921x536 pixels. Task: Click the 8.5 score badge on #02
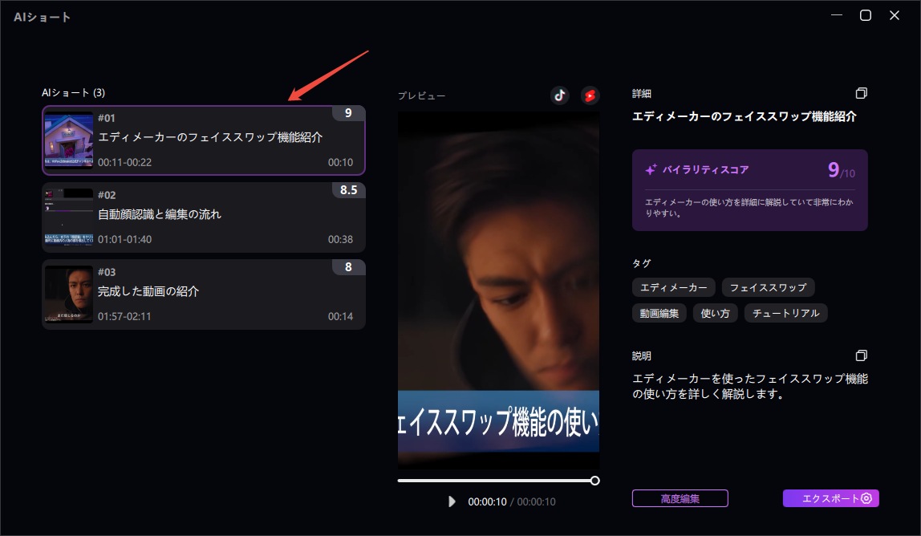[x=348, y=190]
